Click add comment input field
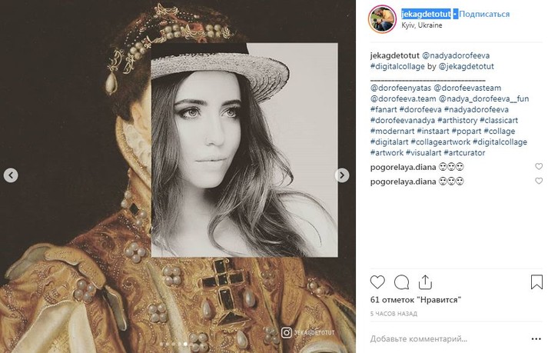The width and height of the screenshot is (548, 353). [446, 338]
